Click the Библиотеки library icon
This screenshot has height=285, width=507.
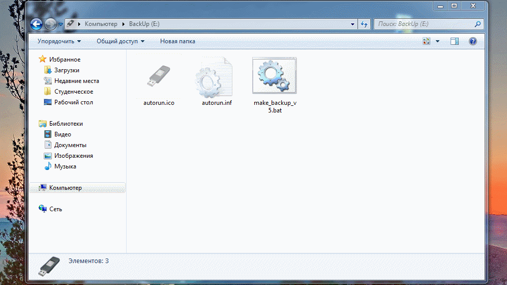click(x=42, y=124)
